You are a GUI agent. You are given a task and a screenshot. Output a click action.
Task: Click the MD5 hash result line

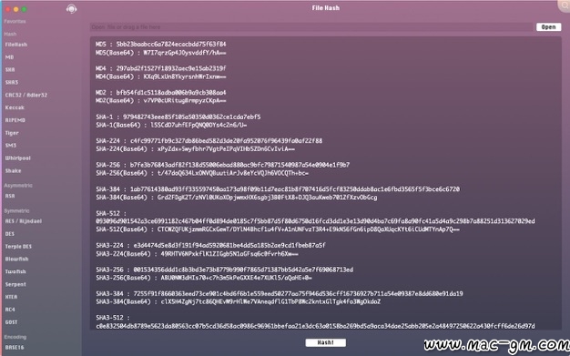point(160,44)
